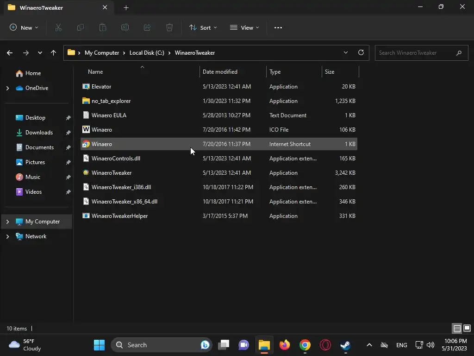Open the View dropdown menu
This screenshot has width=474, height=356.
pos(244,27)
